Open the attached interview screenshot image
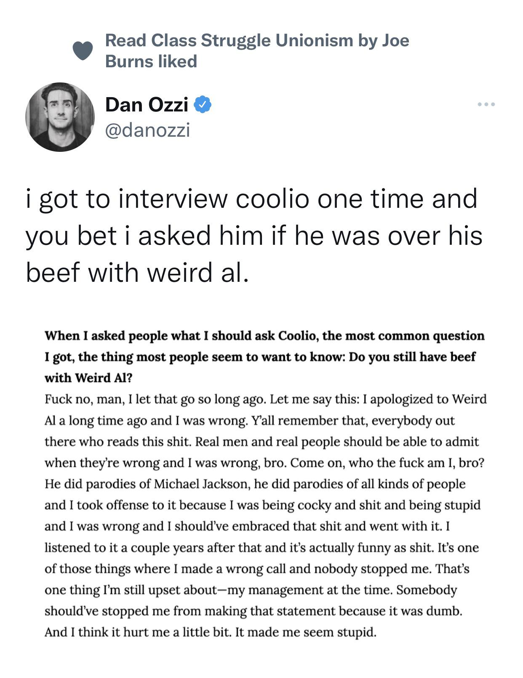The height and width of the screenshot is (678, 523). [x=265, y=484]
